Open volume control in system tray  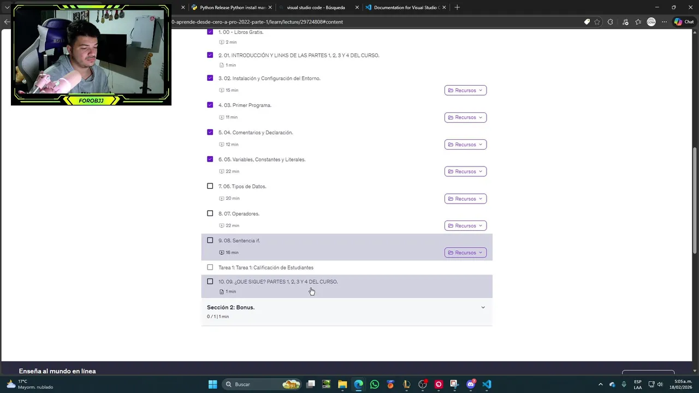[x=660, y=384]
